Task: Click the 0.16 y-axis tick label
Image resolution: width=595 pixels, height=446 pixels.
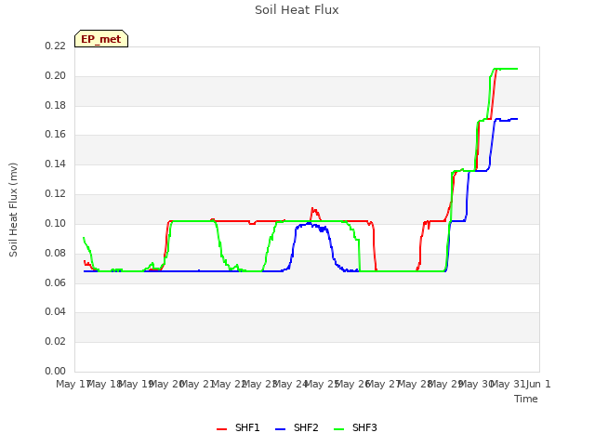Action: coord(55,134)
